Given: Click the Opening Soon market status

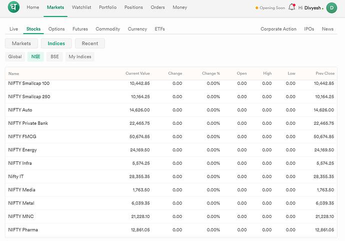Looking at the screenshot, I should point(270,8).
